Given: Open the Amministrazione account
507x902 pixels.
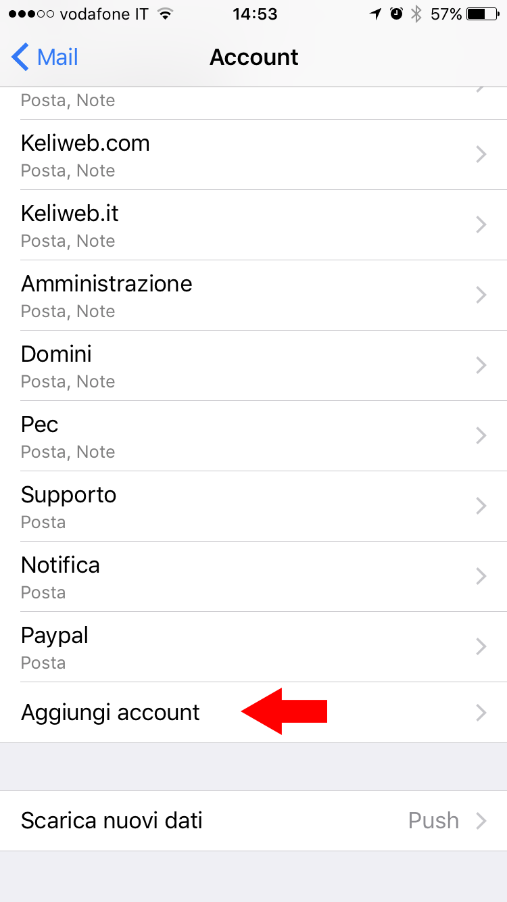Looking at the screenshot, I should (x=254, y=295).
